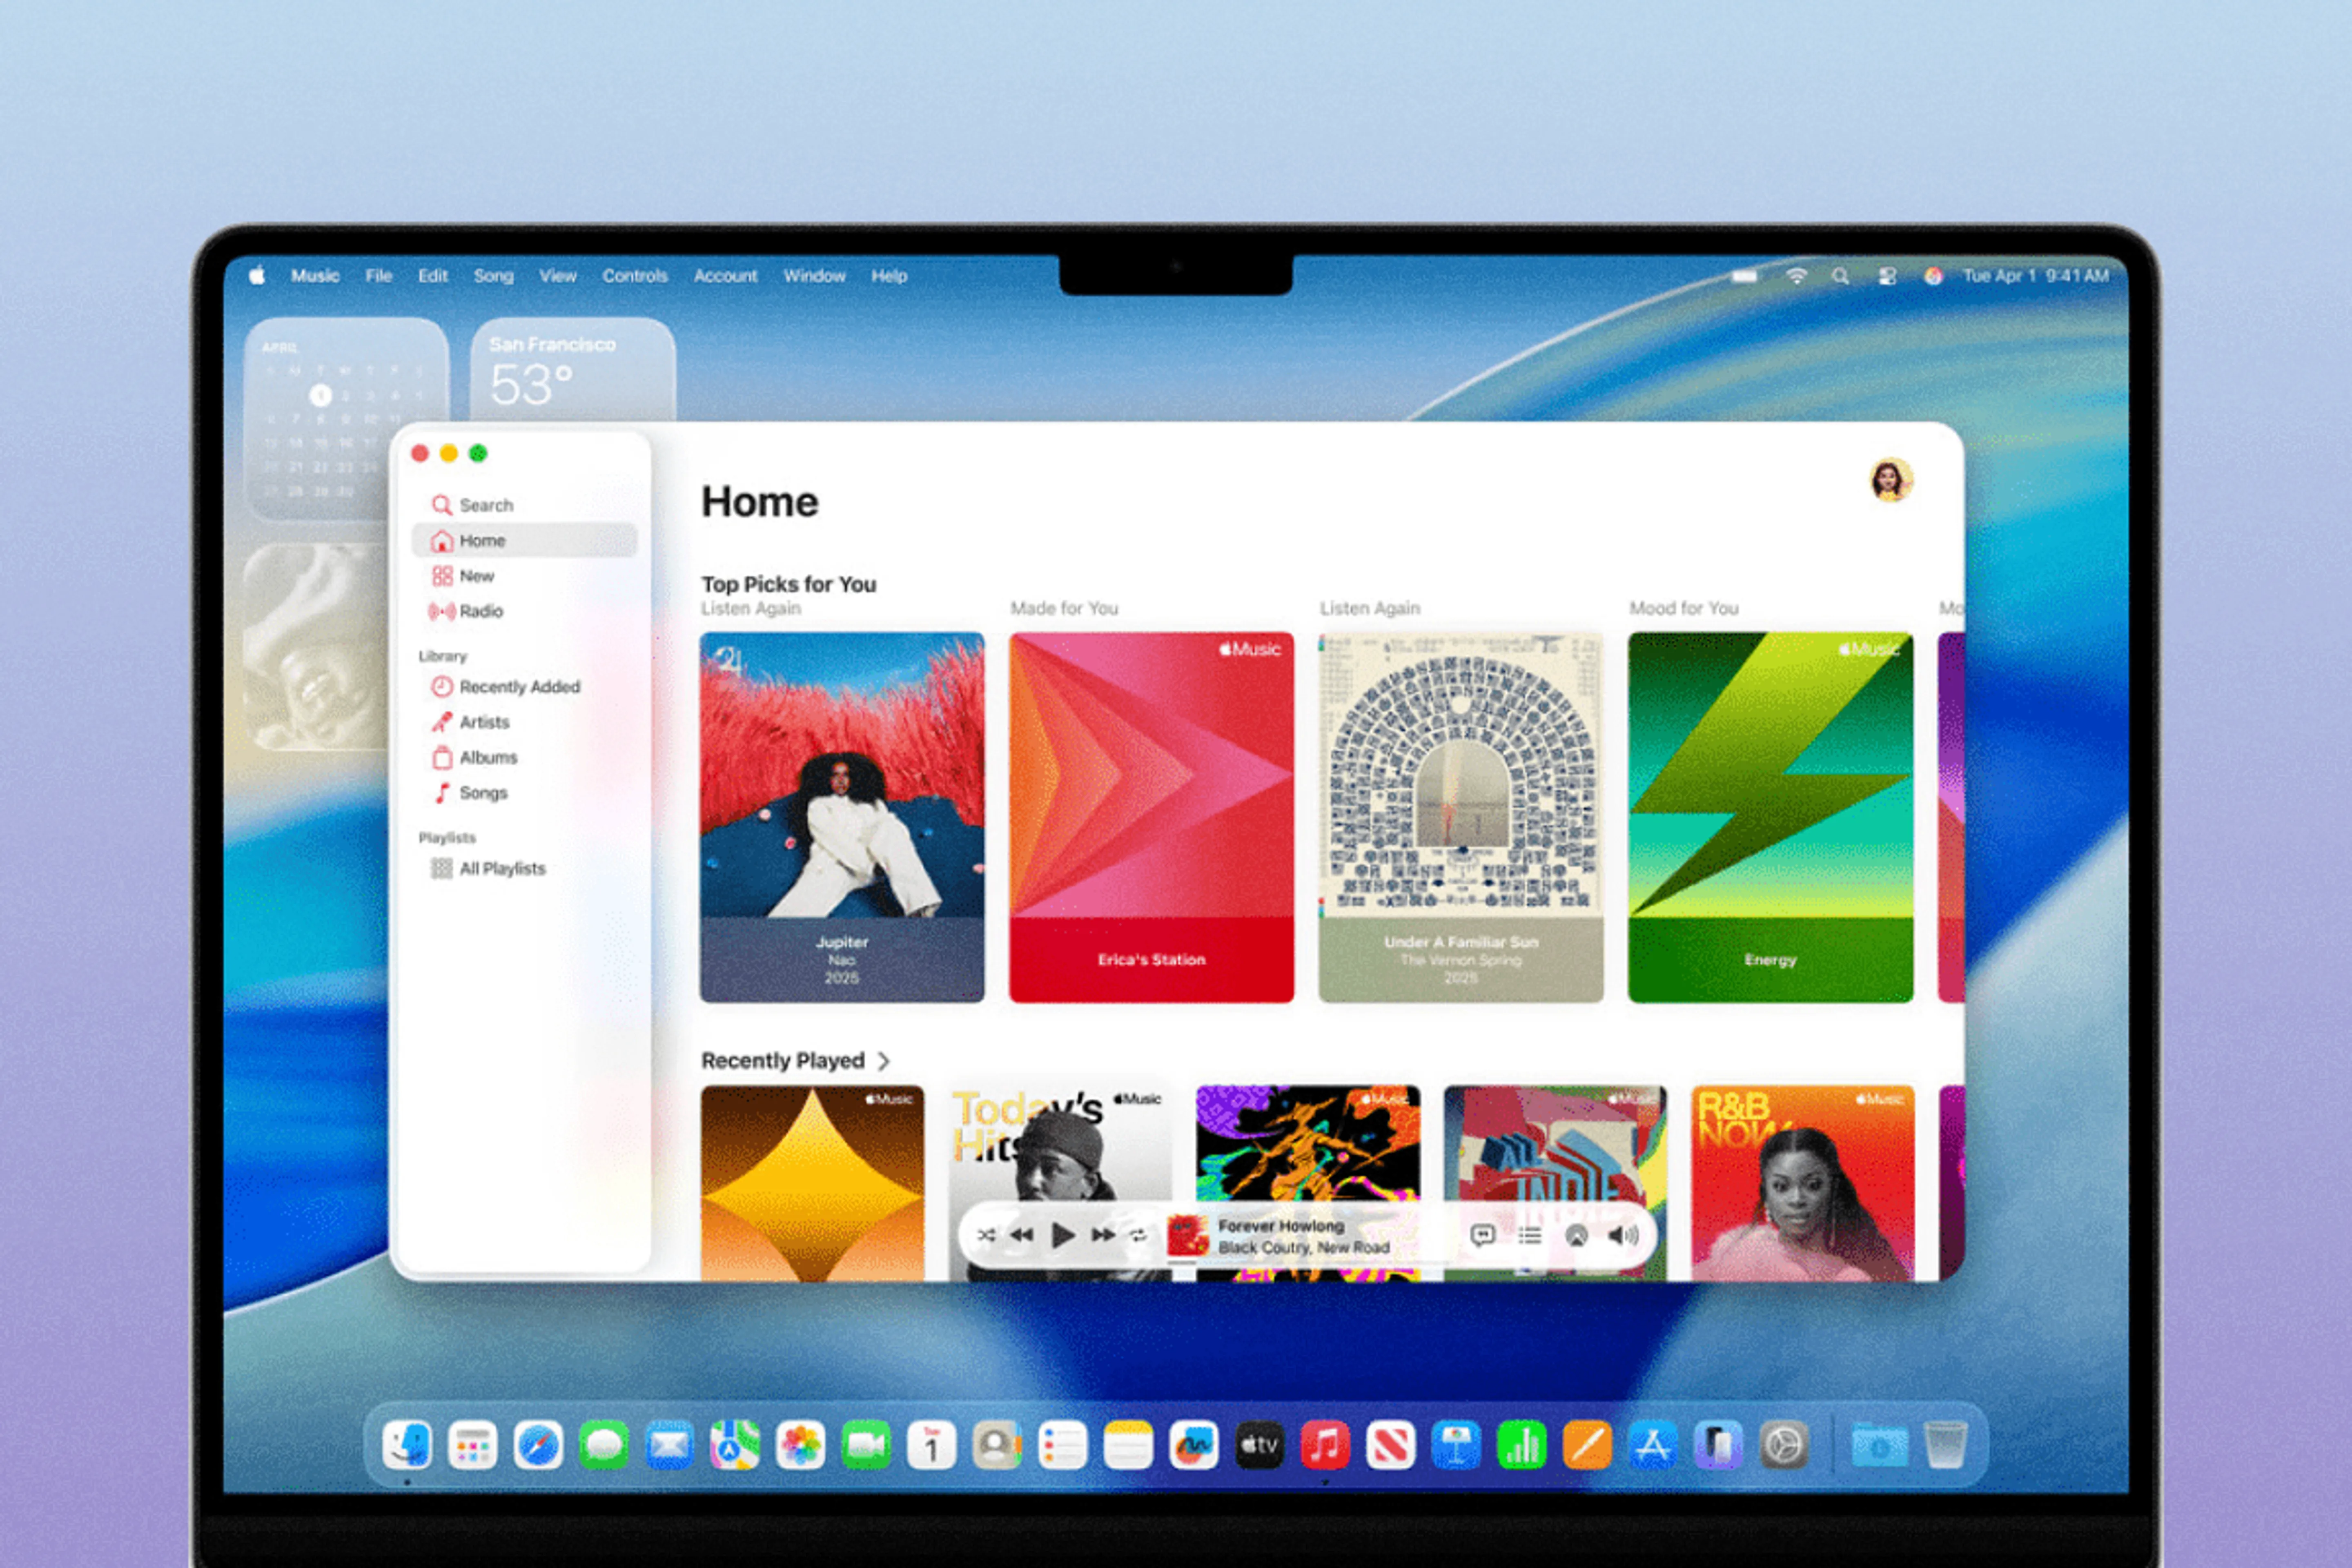Open the Controls menu
Image resolution: width=2352 pixels, height=1568 pixels.
(635, 276)
